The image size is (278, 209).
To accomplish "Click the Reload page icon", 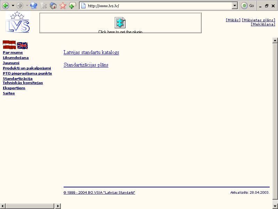I will pos(34,6).
